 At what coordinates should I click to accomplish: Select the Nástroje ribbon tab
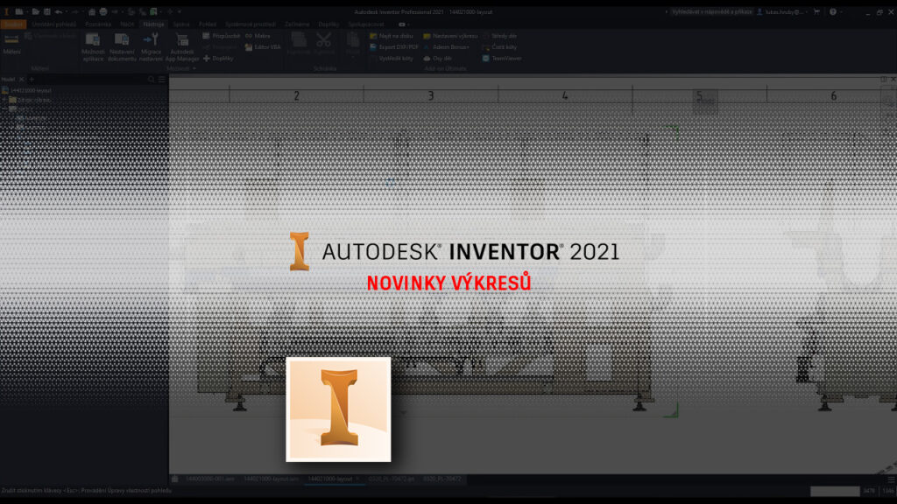pyautogui.click(x=153, y=24)
